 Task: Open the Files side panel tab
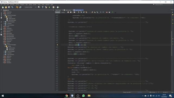coord(1,33)
